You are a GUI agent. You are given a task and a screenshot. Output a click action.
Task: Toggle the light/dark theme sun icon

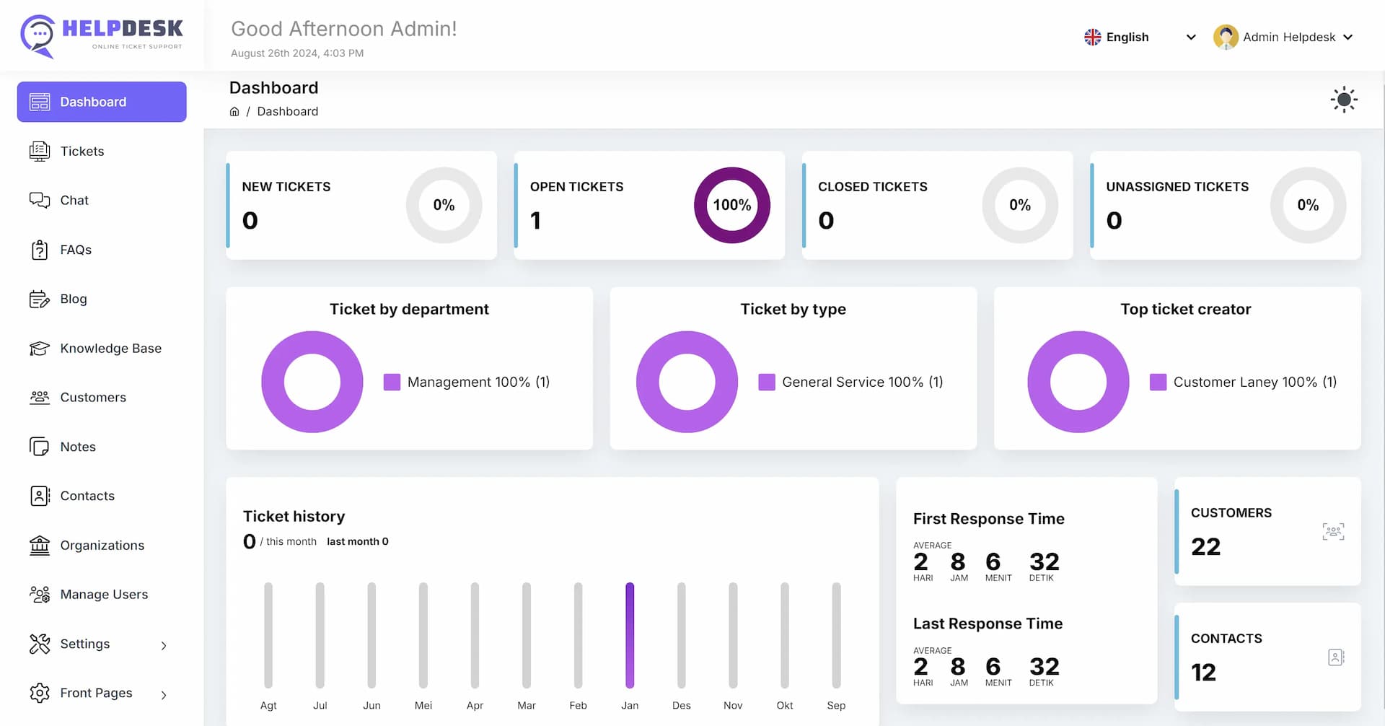1344,100
